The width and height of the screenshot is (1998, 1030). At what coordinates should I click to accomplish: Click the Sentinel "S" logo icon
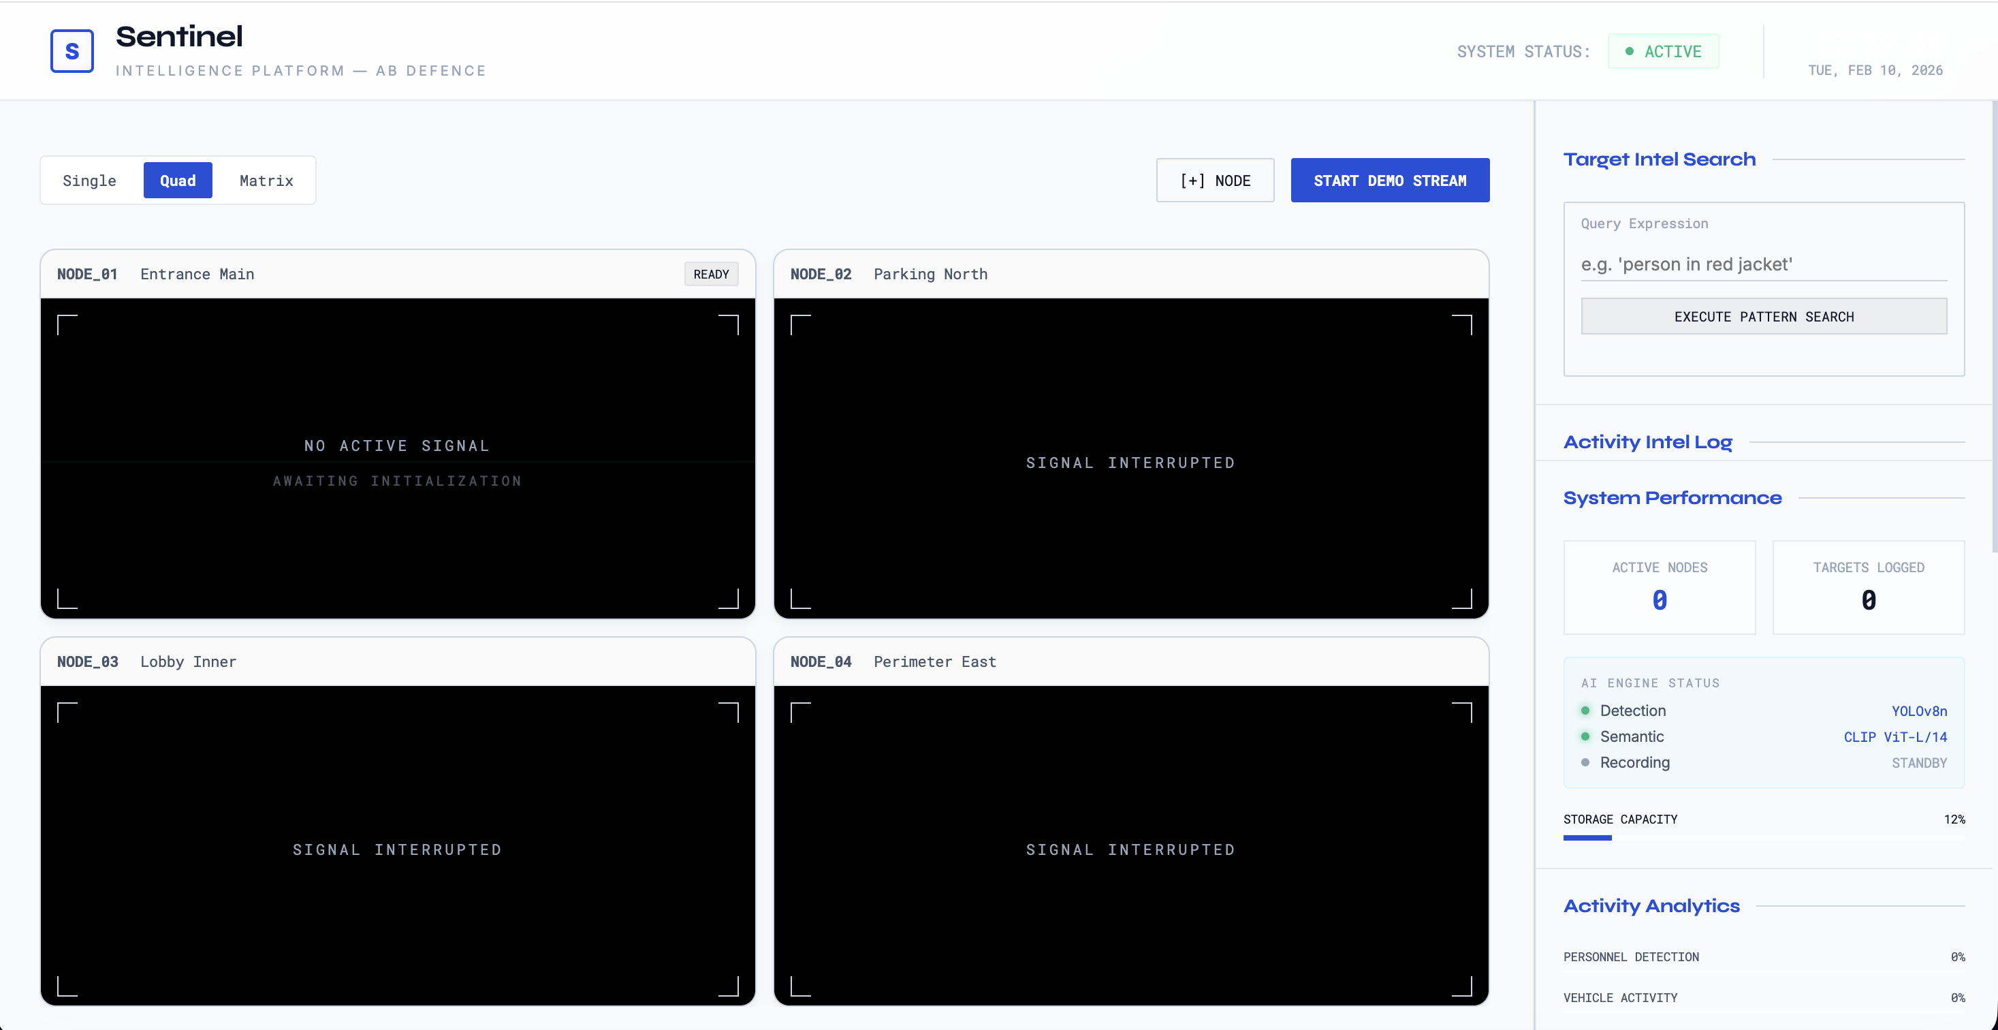(72, 50)
